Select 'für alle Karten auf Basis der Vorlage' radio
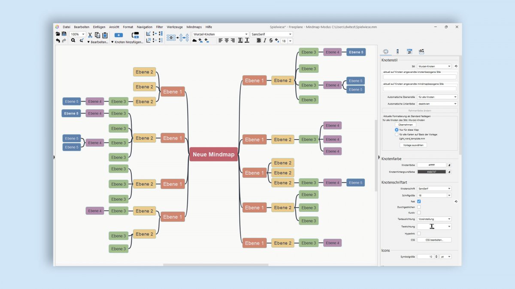 tap(397, 134)
